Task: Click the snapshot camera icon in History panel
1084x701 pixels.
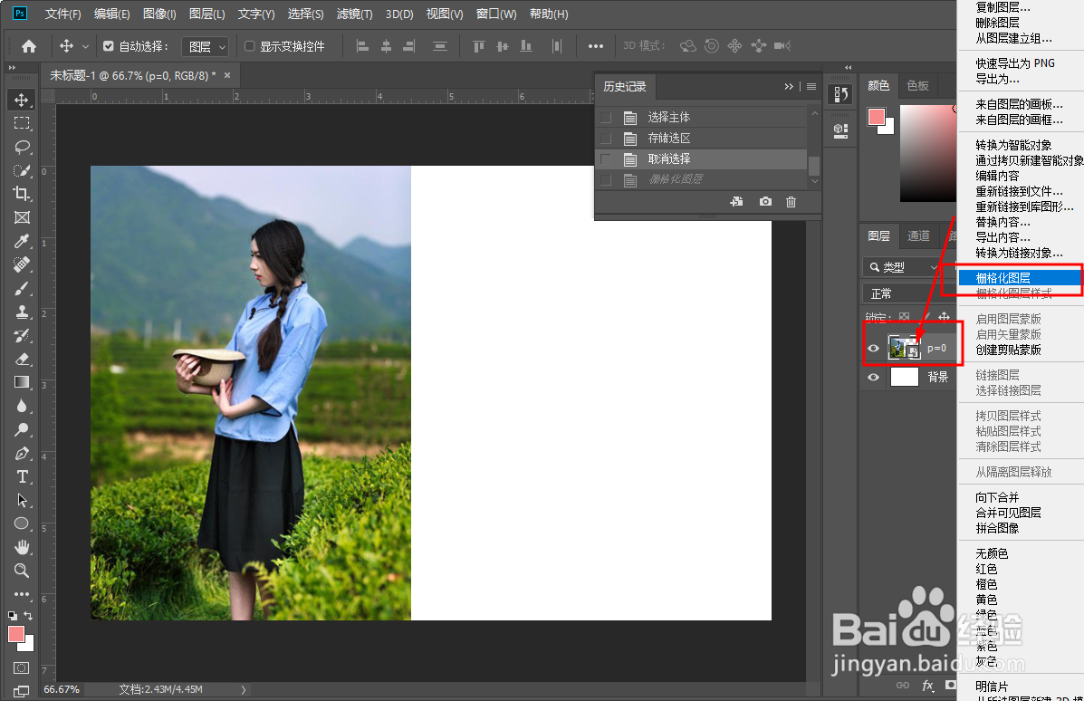Action: (765, 202)
